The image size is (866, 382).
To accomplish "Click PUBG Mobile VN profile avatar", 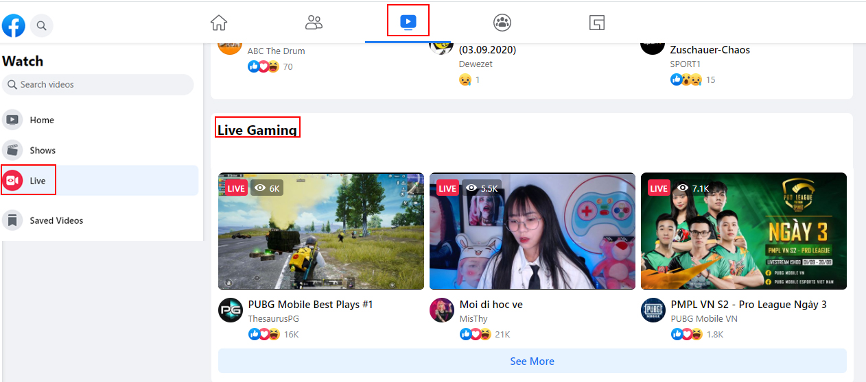I will [x=653, y=310].
